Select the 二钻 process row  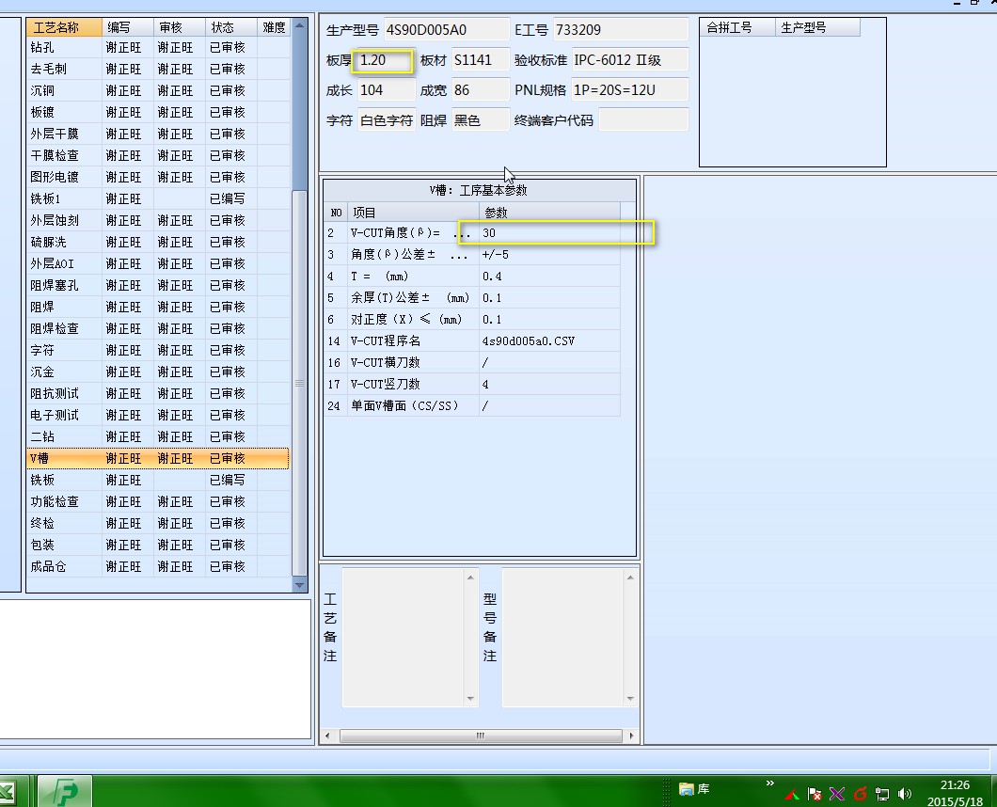tap(158, 436)
